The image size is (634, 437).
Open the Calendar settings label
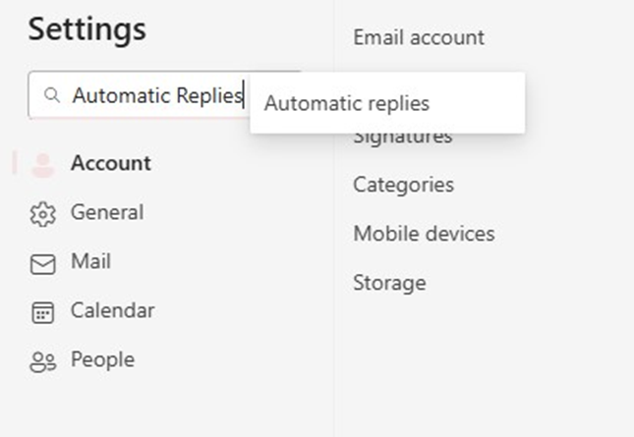click(112, 310)
